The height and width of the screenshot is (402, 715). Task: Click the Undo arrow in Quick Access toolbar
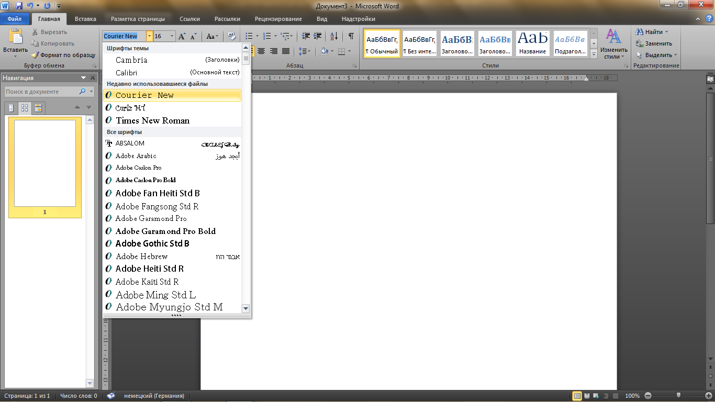(x=30, y=6)
